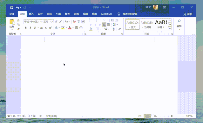Open the Customize Quick Access Toolbar dropdown
This screenshot has width=203, height=123.
30,8
